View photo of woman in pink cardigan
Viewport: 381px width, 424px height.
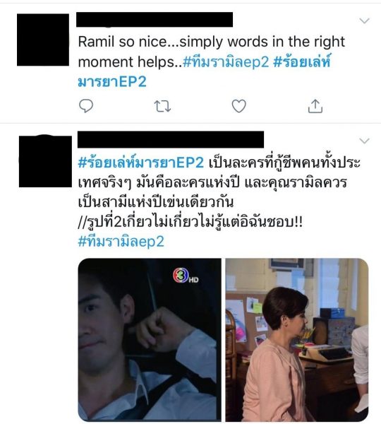[x=297, y=339]
